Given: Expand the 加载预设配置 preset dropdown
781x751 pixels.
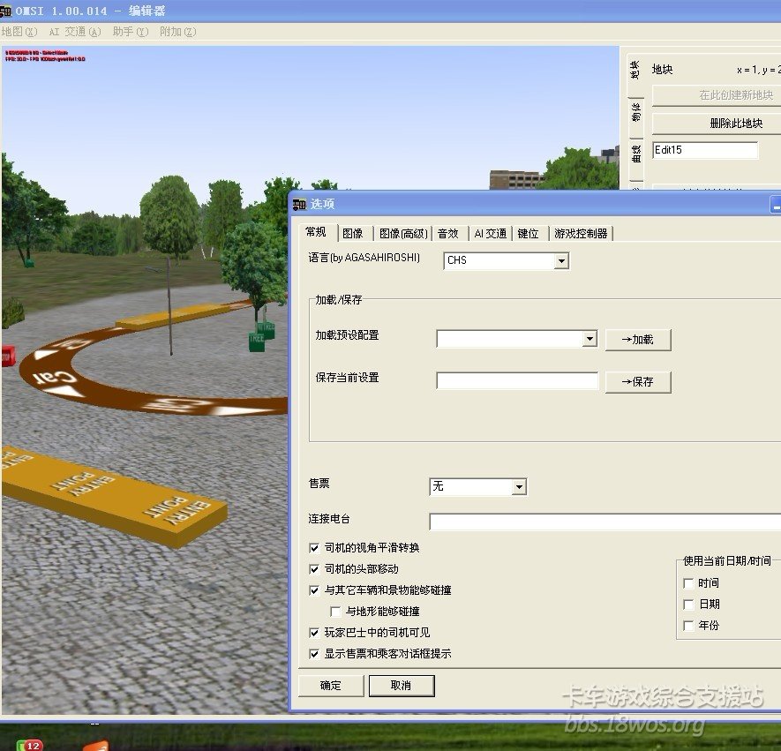Looking at the screenshot, I should 590,339.
